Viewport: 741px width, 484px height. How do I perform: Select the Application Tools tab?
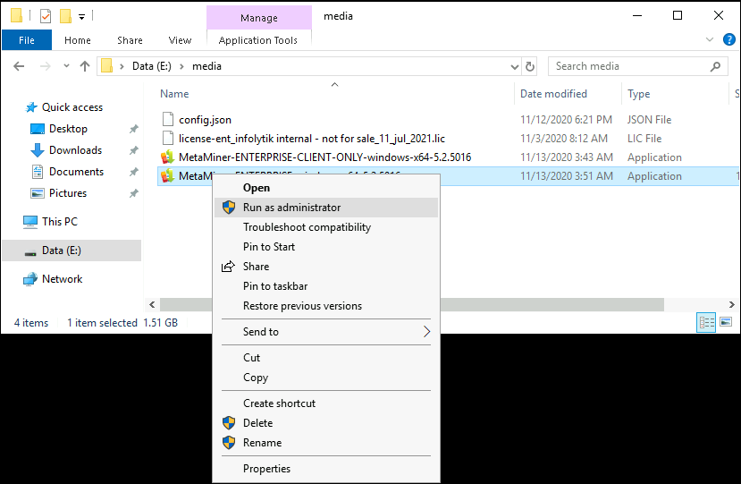tap(258, 40)
